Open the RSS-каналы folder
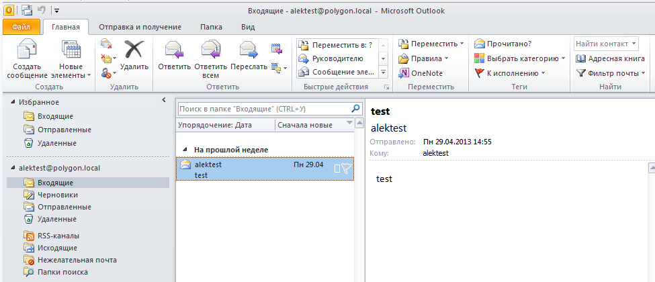Screen dimensions: 655x282 coord(58,236)
